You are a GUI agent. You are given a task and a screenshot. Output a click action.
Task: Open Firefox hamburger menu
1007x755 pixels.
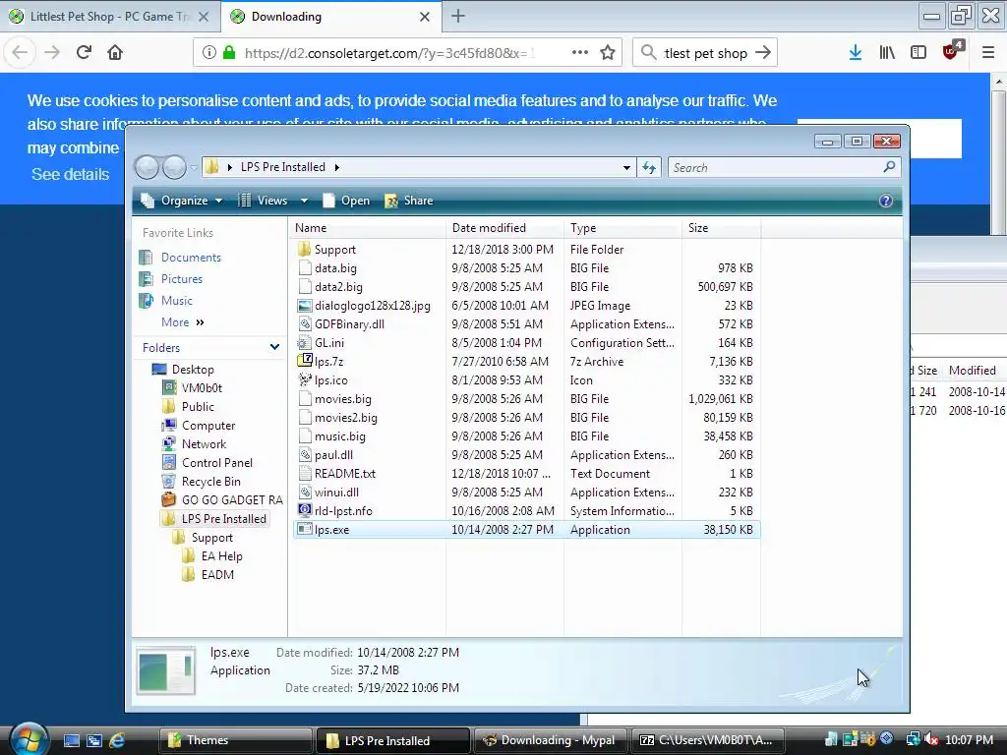pos(987,53)
